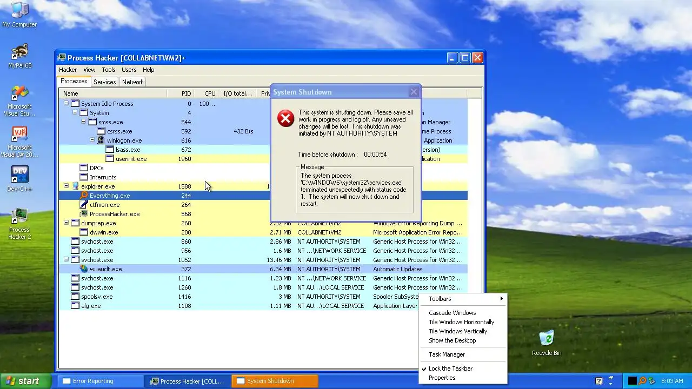Open the Recycle Bin icon

click(547, 343)
